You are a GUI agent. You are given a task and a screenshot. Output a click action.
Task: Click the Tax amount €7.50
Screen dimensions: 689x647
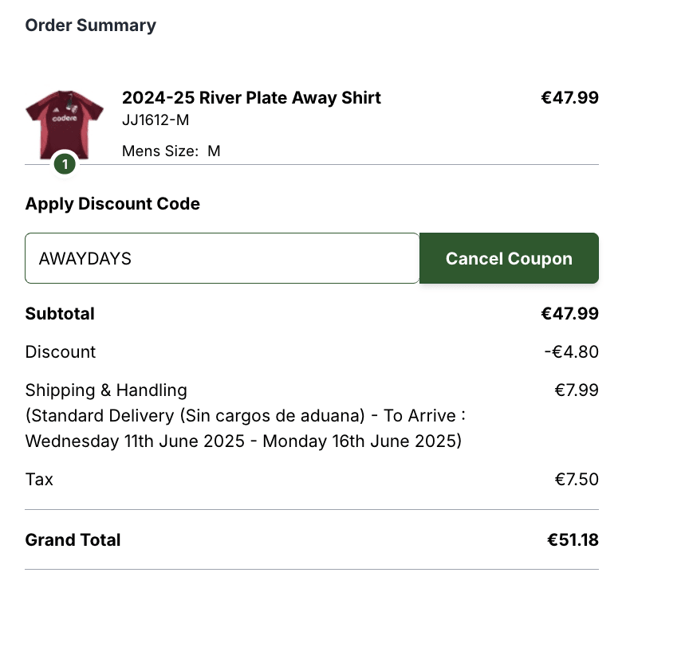pos(577,480)
